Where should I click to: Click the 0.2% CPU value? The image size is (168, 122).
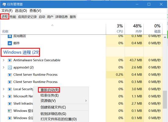point(119,75)
